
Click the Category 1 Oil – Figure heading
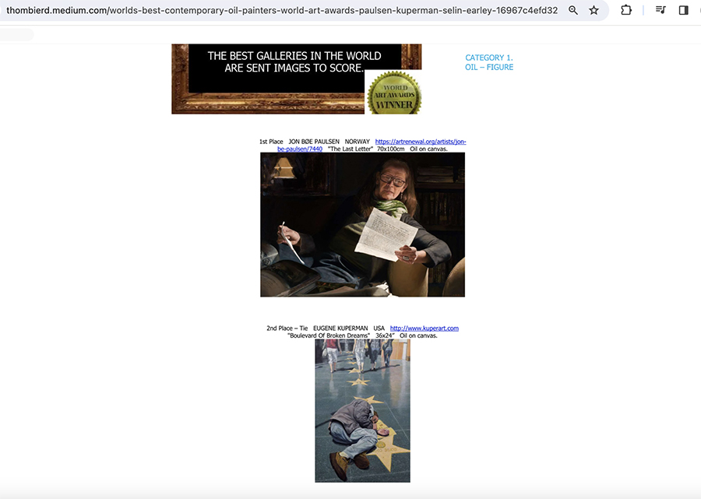[489, 62]
